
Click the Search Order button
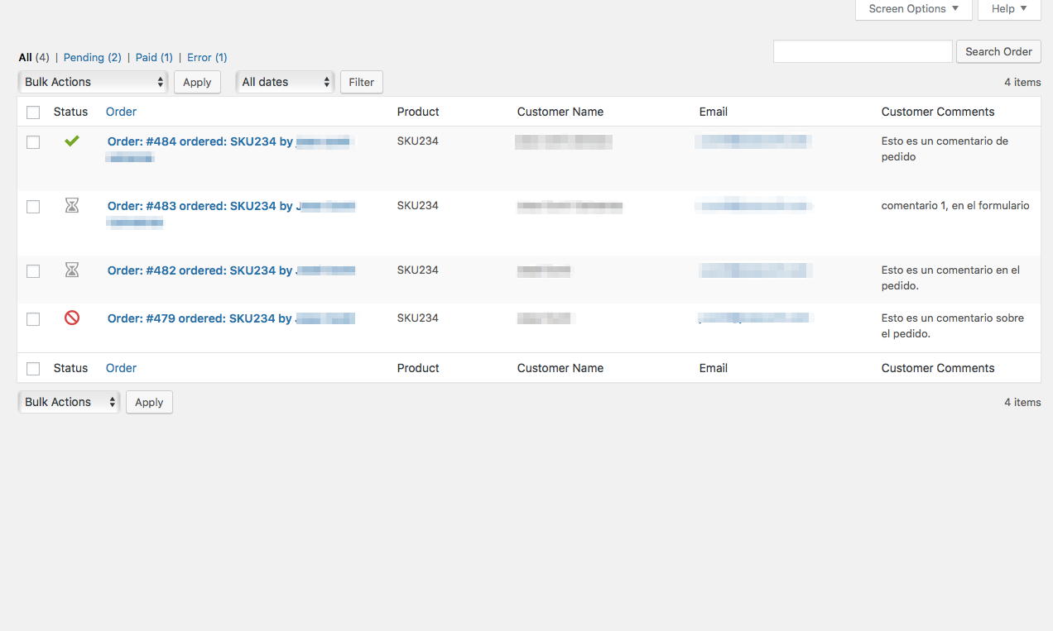[998, 51]
